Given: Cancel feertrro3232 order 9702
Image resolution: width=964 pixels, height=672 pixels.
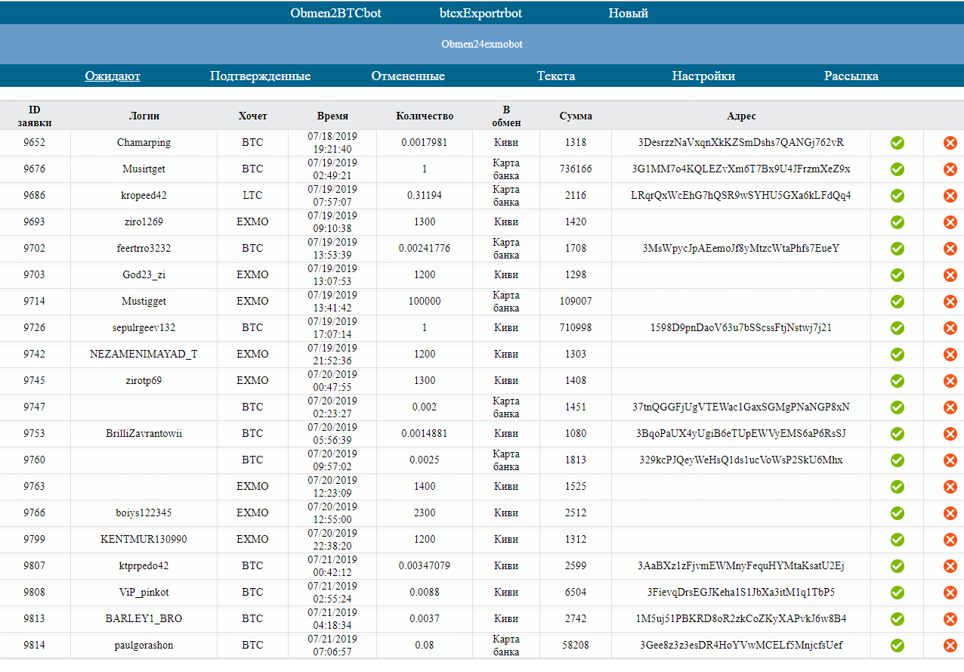Looking at the screenshot, I should (x=950, y=249).
